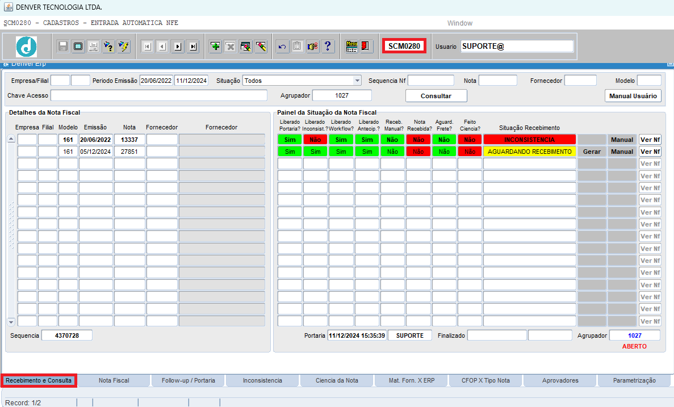
Task: Select the Recebimento e Consulta tab
Action: [x=39, y=380]
